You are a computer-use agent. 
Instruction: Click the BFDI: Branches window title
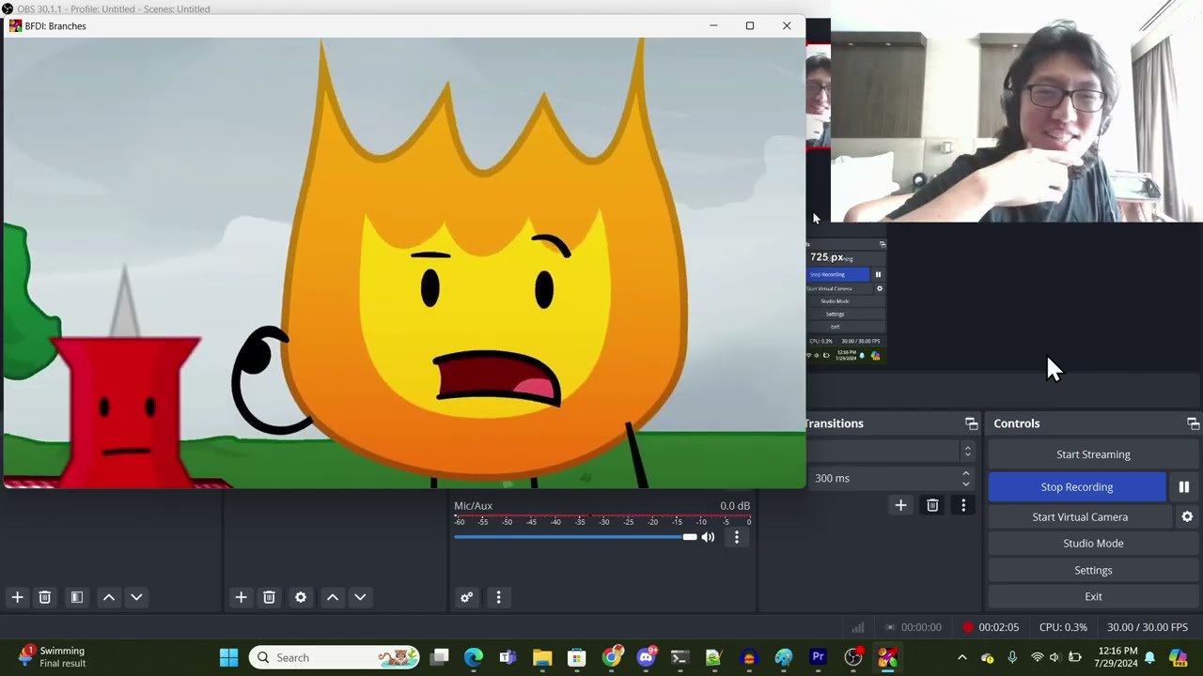(x=55, y=26)
